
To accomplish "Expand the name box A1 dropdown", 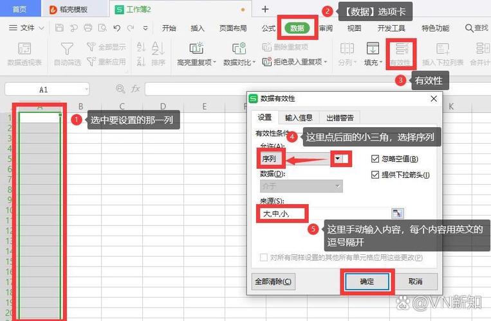I will coord(86,90).
